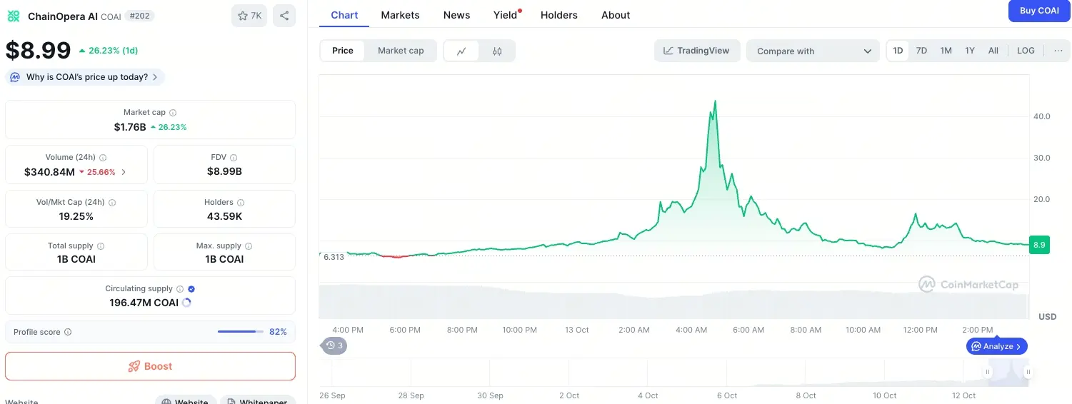Click the Buy COAI button
The height and width of the screenshot is (404, 1072).
click(1039, 11)
